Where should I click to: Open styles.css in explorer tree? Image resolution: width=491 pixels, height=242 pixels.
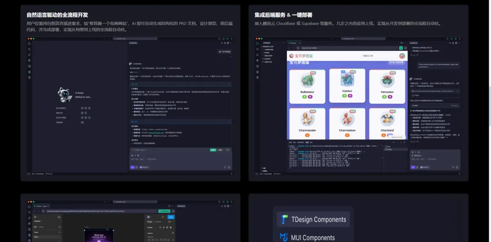[x=267, y=62]
